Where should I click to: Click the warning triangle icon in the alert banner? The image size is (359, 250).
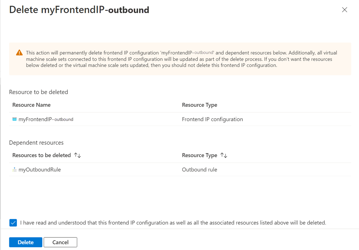pyautogui.click(x=19, y=52)
